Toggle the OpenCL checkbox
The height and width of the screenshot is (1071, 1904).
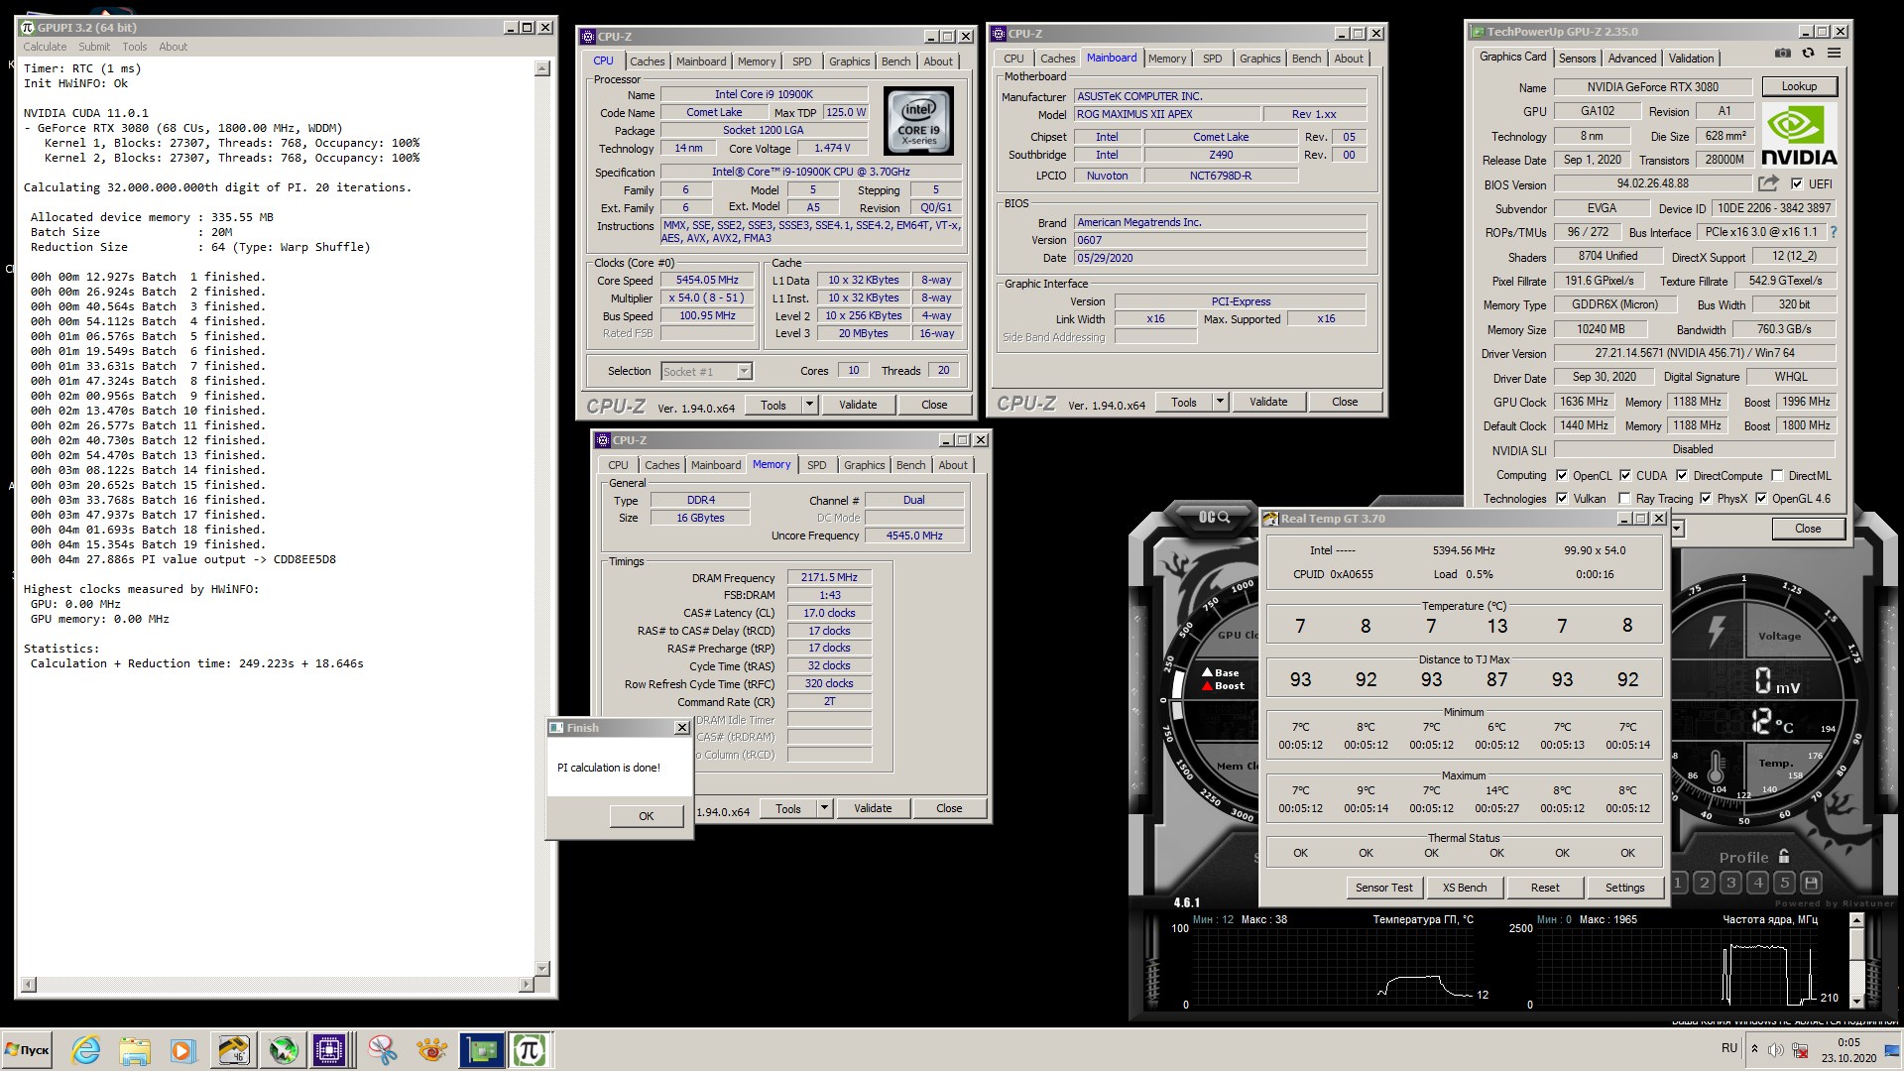tap(1562, 476)
